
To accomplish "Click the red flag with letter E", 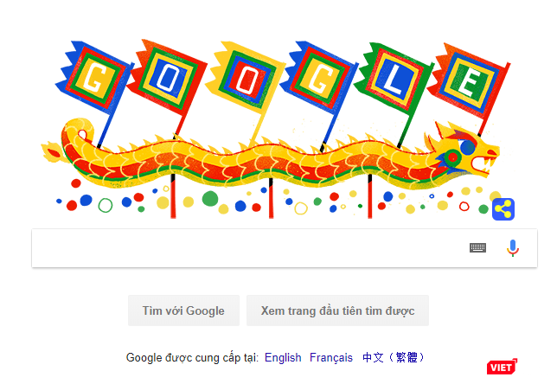I will pos(468,80).
